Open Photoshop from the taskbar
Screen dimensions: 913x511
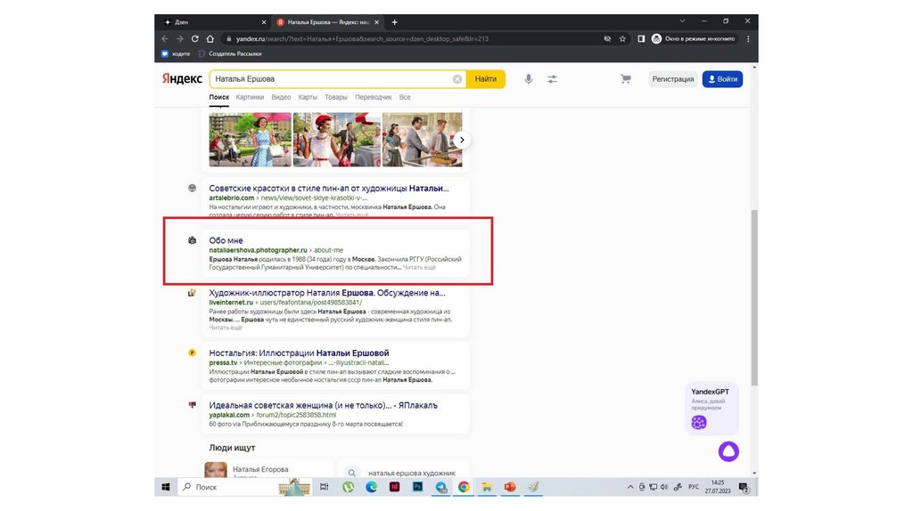click(x=417, y=487)
